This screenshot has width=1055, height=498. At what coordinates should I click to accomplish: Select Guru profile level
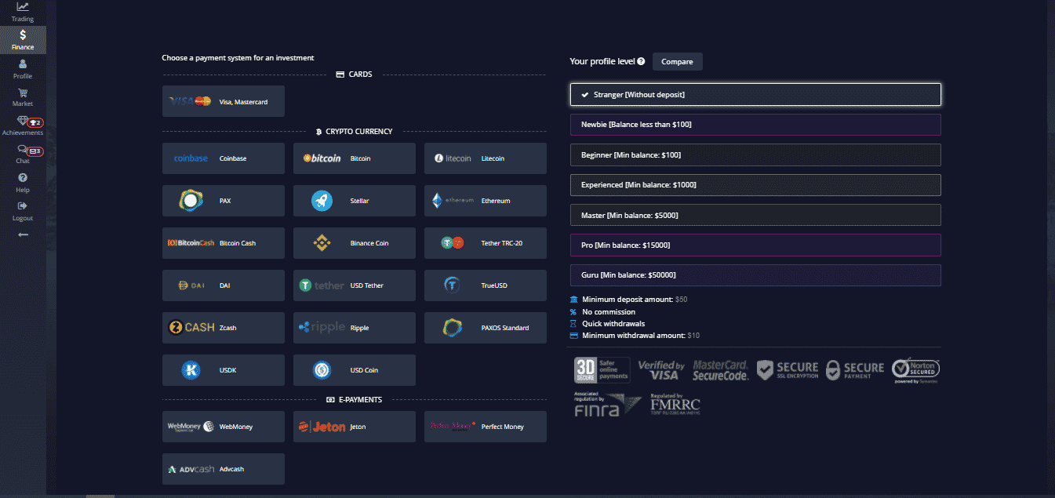pos(755,275)
